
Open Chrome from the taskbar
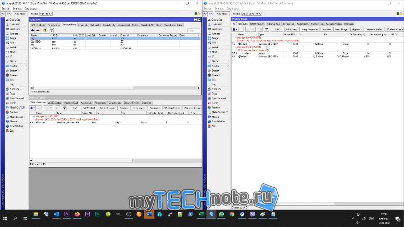[232, 214]
